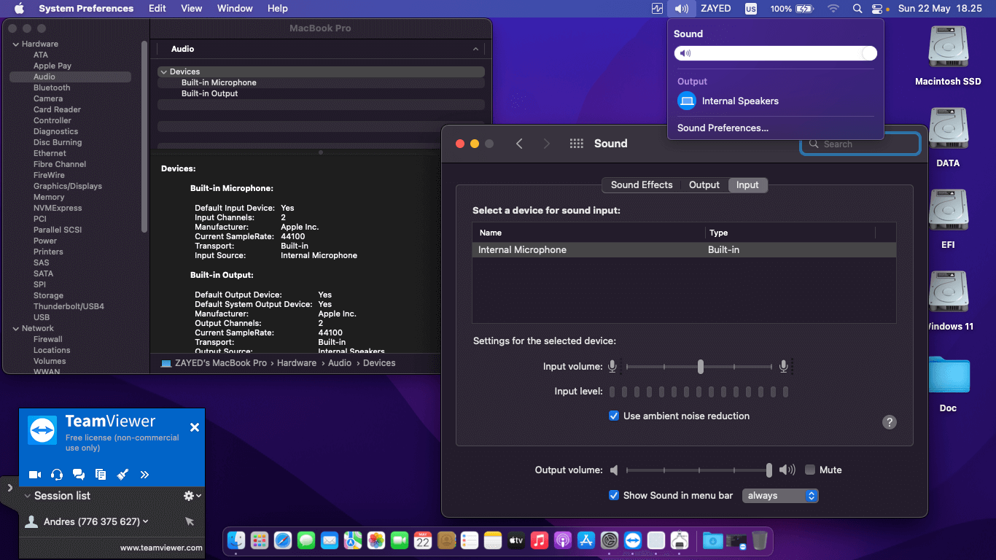Open Sound Preferences from the Sound dropdown
This screenshot has width=996, height=560.
coord(723,128)
